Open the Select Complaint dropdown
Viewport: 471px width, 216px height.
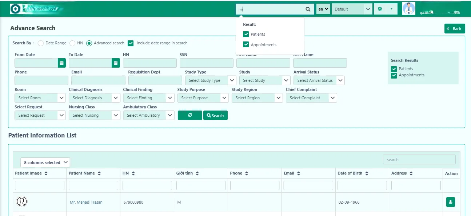[x=311, y=98]
